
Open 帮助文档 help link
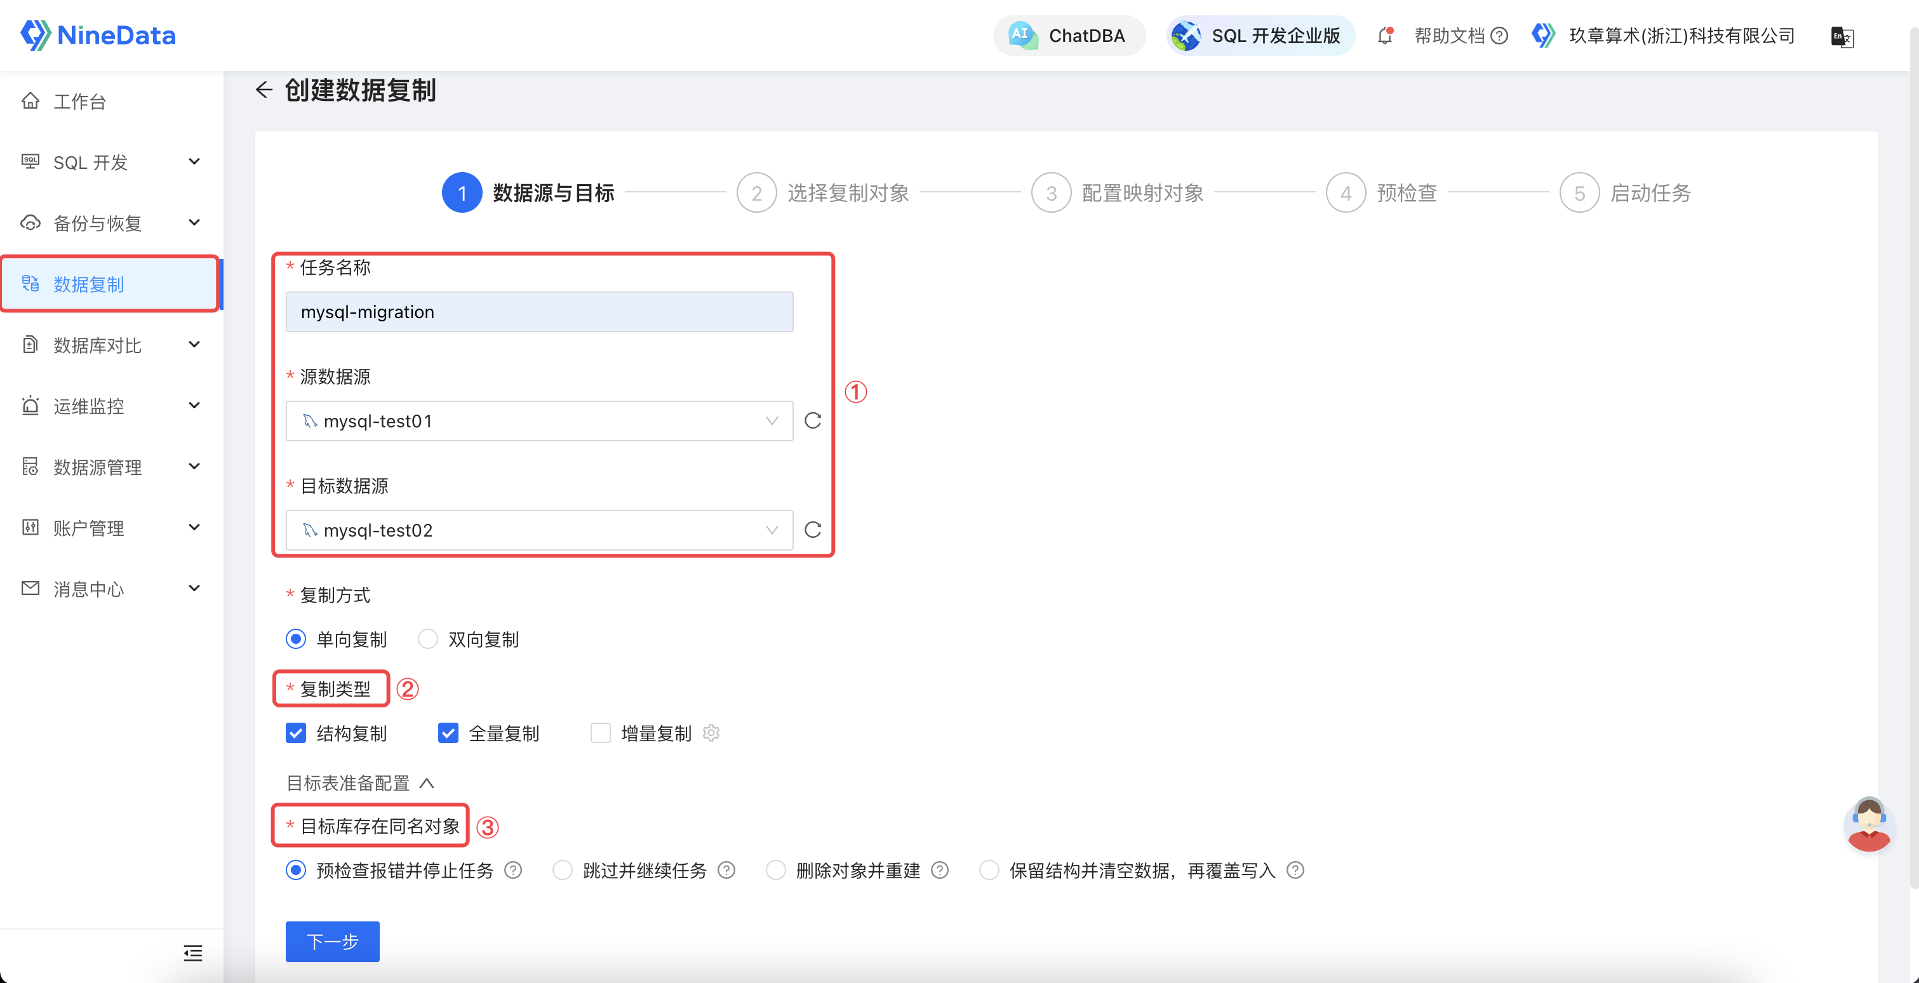click(1461, 36)
